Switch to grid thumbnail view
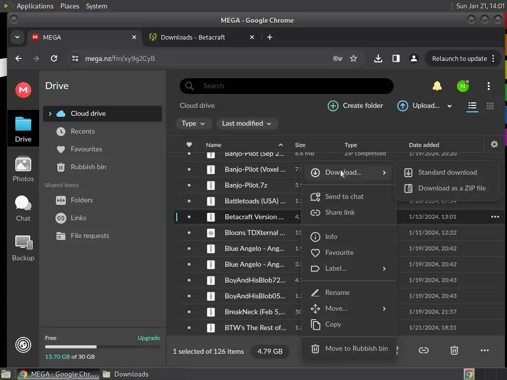Viewport: 507px width, 380px height. [x=490, y=106]
